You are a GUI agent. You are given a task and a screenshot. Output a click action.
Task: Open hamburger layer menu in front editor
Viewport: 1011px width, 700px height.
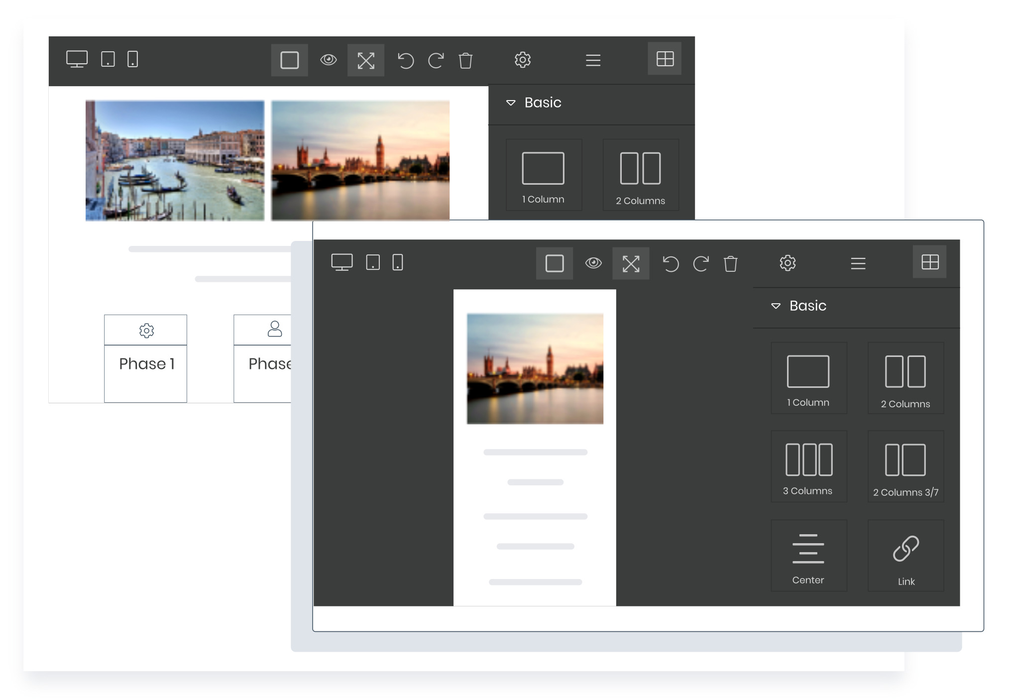(858, 263)
